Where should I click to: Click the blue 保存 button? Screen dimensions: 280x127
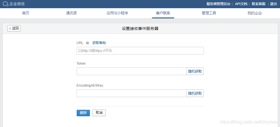tap(83, 113)
